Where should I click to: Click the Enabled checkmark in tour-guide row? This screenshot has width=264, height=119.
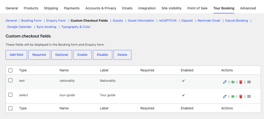click(x=183, y=95)
